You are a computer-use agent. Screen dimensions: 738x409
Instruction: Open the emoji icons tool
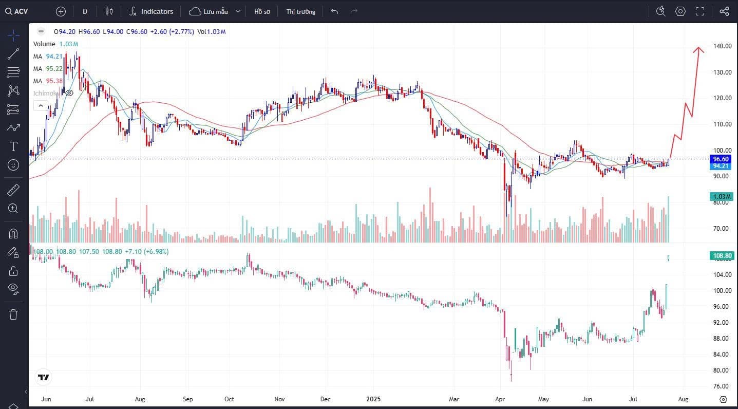click(13, 165)
